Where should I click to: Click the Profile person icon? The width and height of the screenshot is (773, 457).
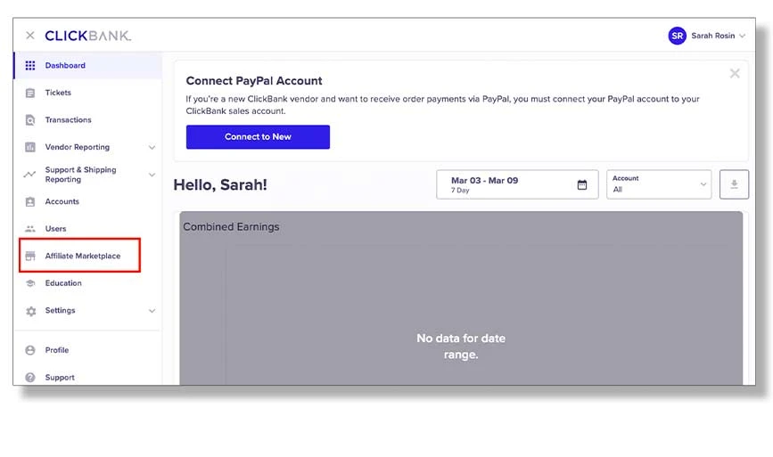pos(30,350)
